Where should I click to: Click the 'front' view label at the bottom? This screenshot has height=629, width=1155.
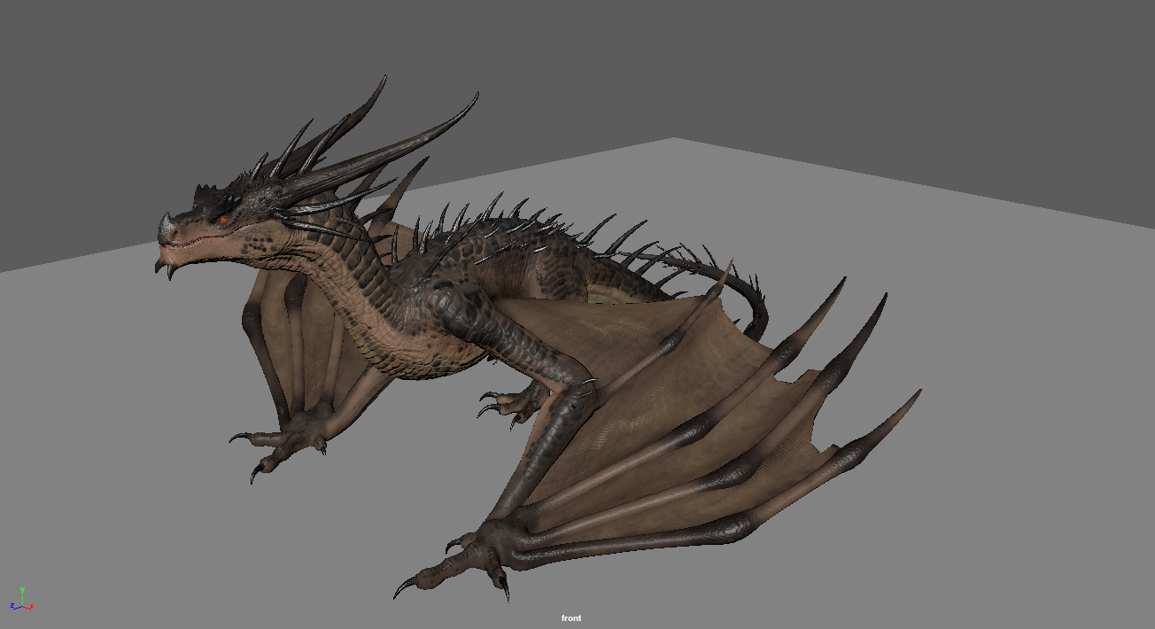coord(571,617)
